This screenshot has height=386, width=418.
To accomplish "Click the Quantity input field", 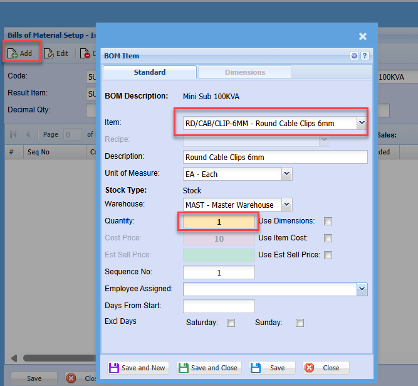I will point(219,222).
